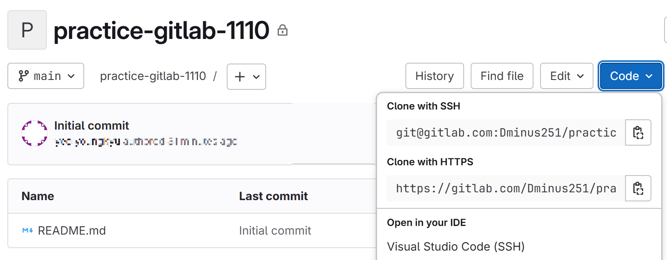Select Visual Studio Code (SSH) option
667x260 pixels.
(x=456, y=246)
